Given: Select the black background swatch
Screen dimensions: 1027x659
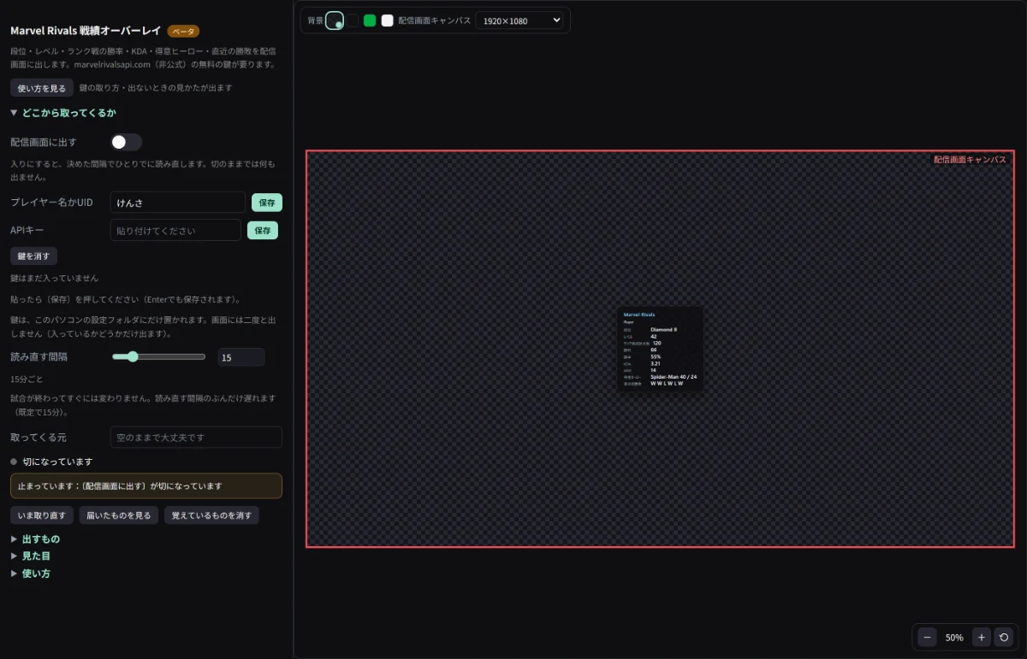Looking at the screenshot, I should 353,21.
